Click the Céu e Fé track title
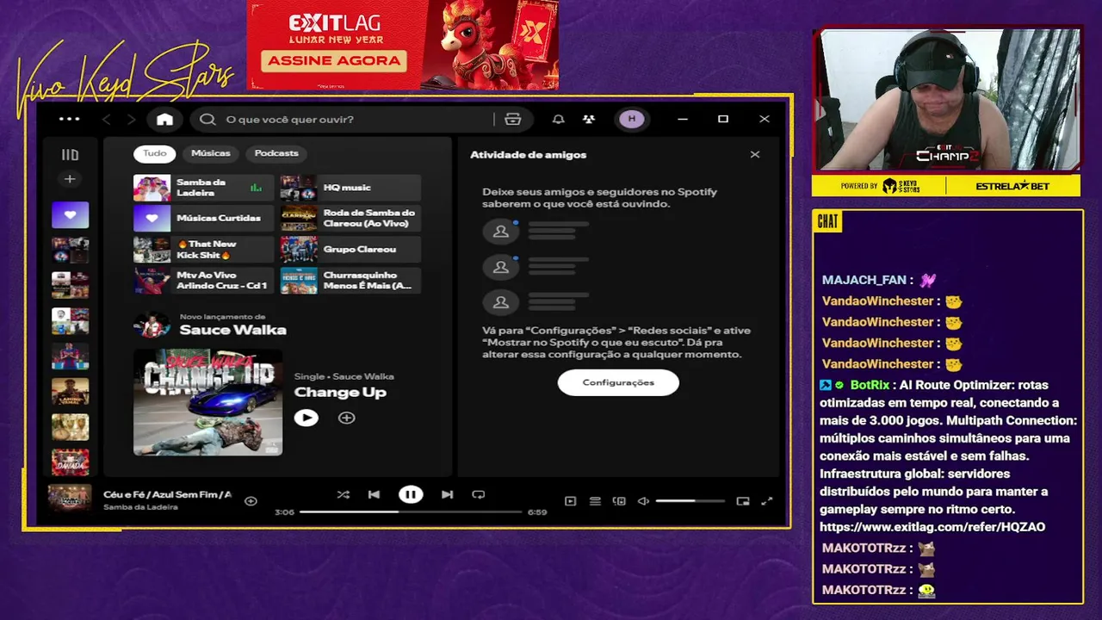 (167, 494)
